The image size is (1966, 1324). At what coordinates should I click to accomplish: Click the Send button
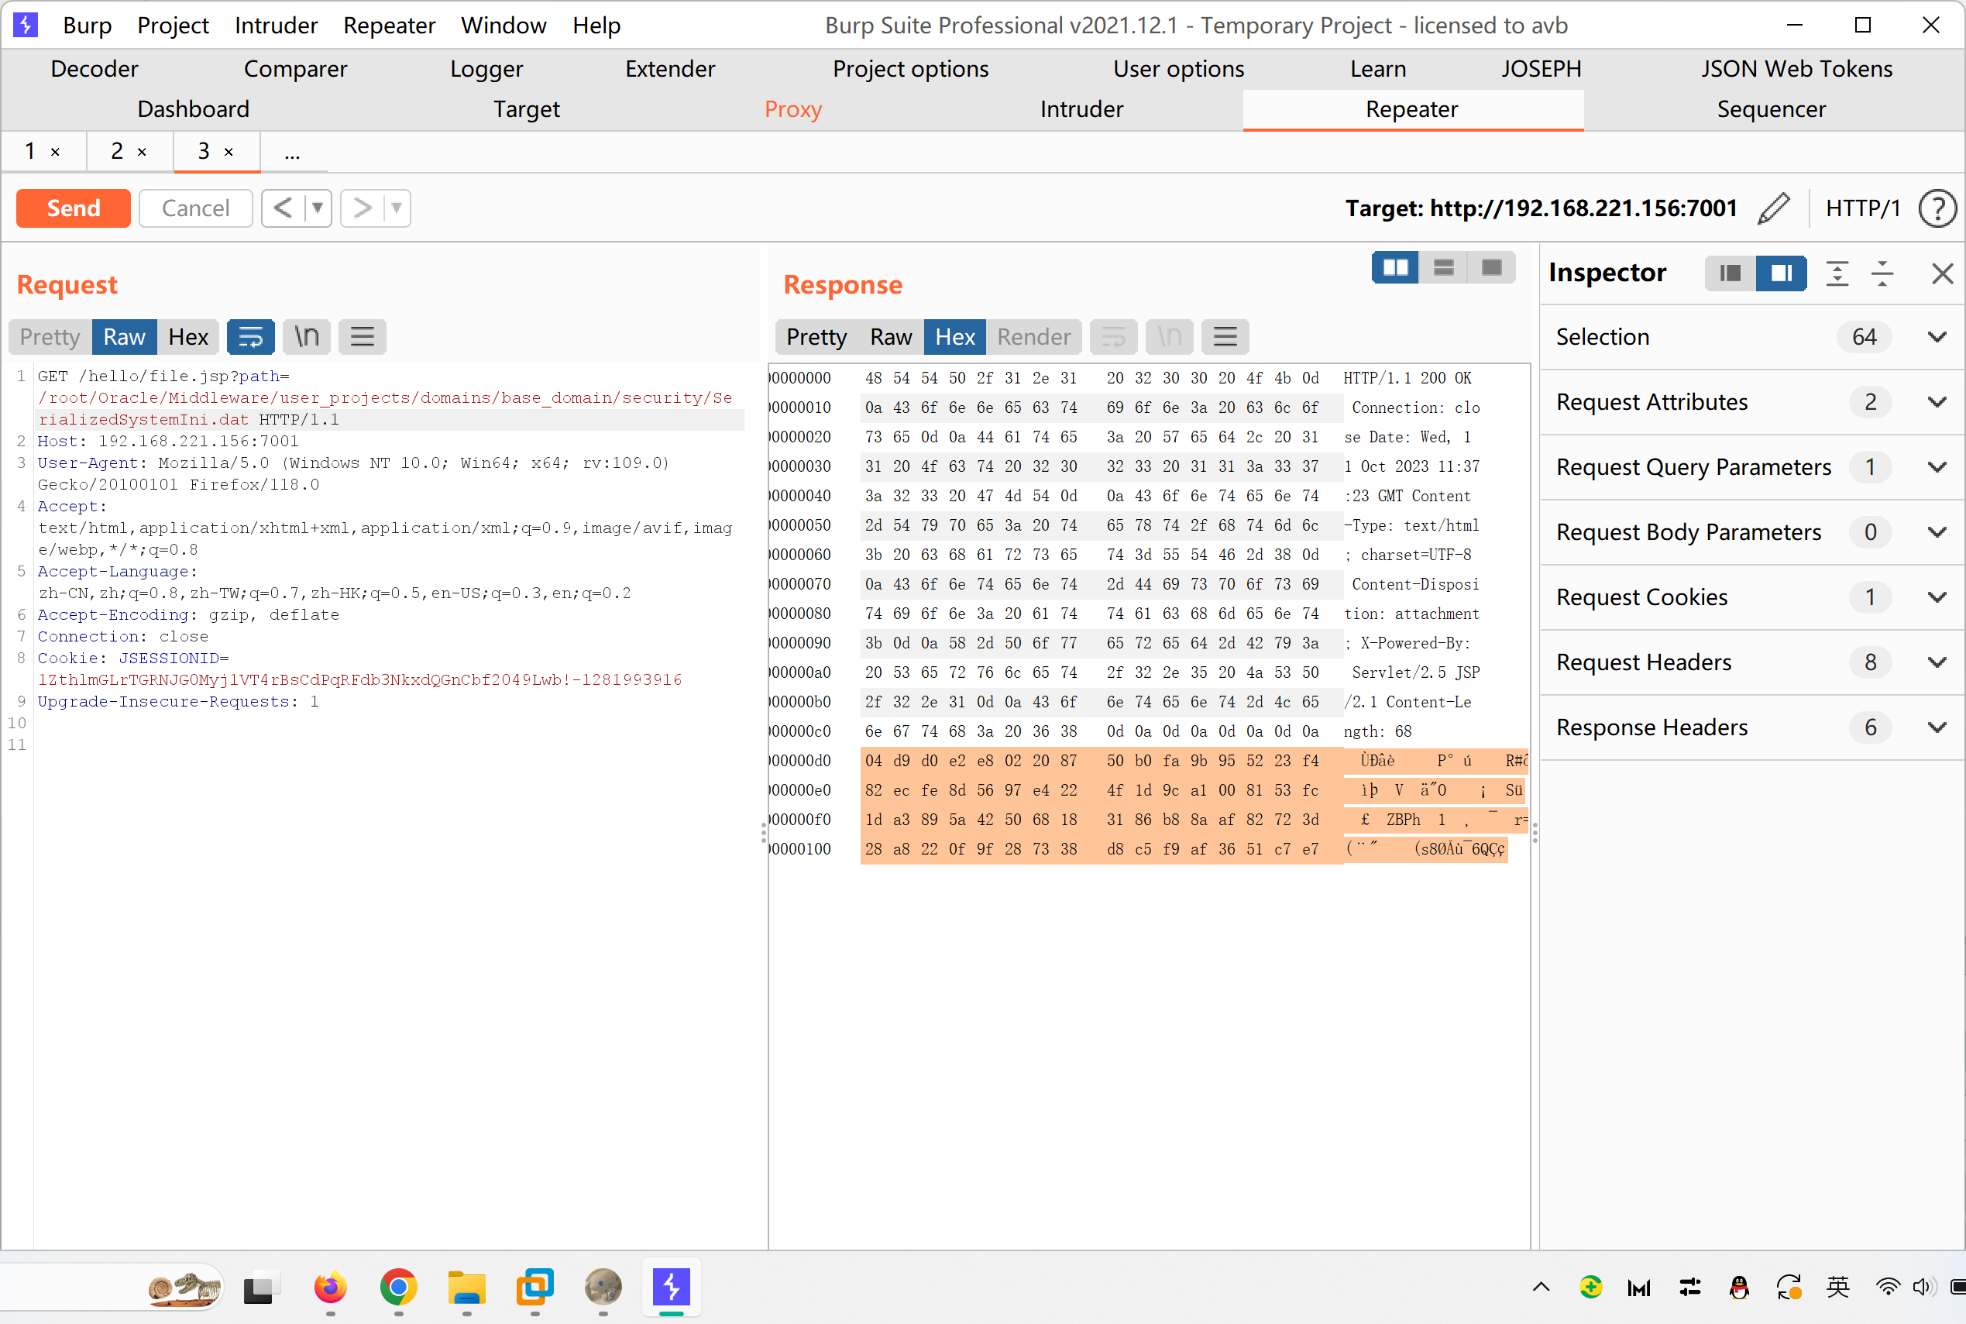click(74, 208)
